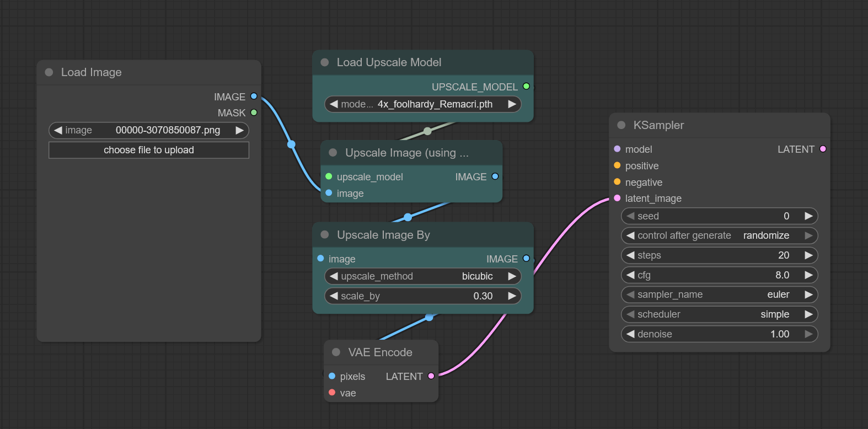Decrease denoise with left arrow
Image resolution: width=868 pixels, height=429 pixels.
630,334
